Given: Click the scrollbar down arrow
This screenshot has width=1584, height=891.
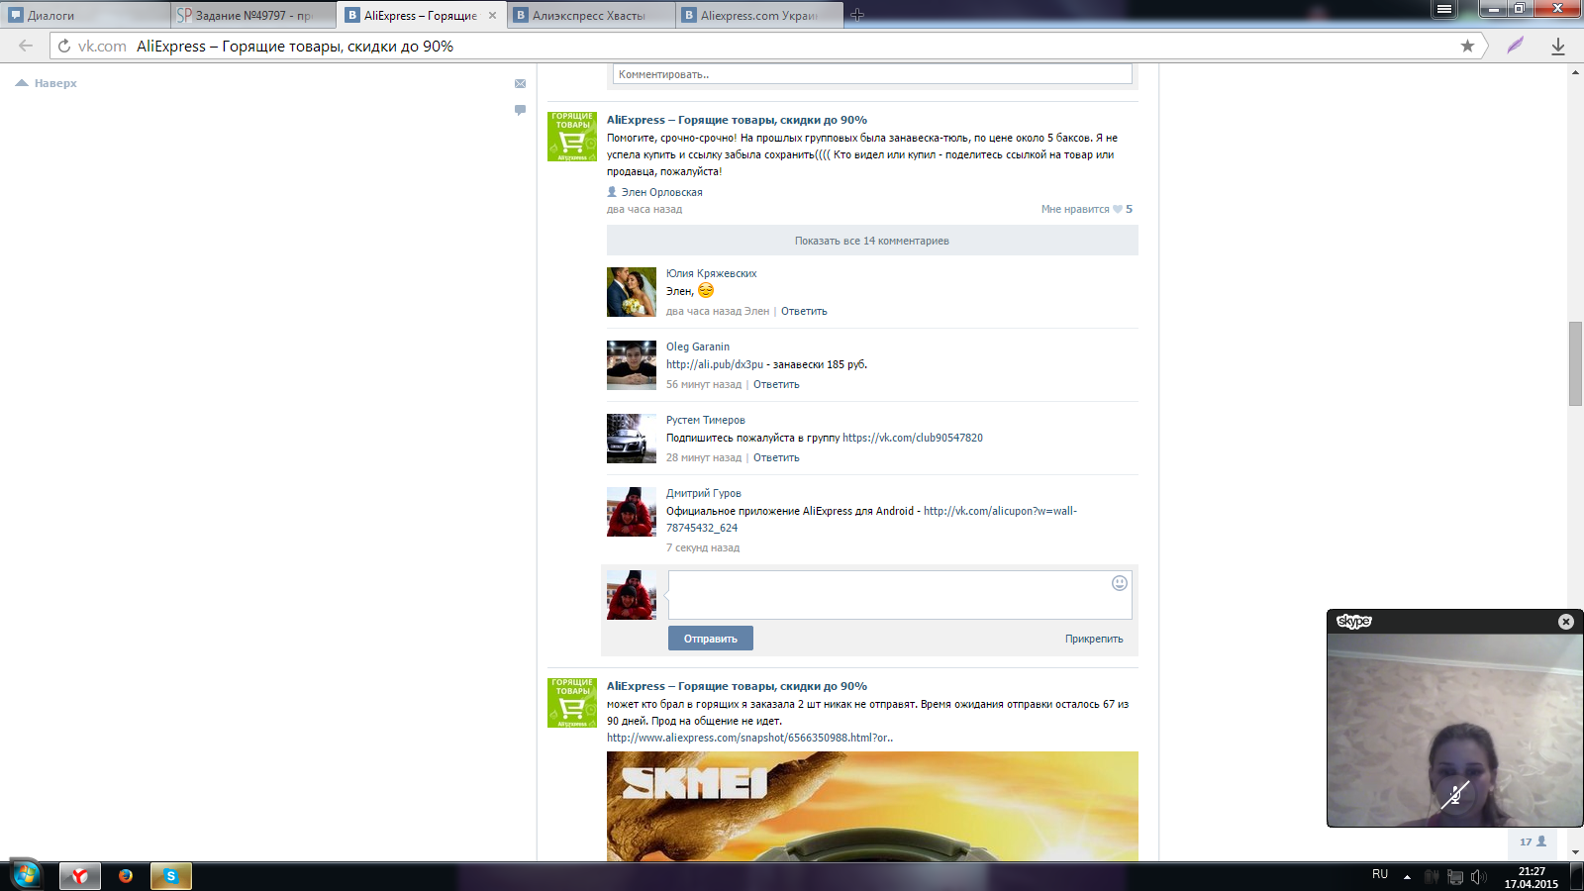Looking at the screenshot, I should click(x=1575, y=851).
